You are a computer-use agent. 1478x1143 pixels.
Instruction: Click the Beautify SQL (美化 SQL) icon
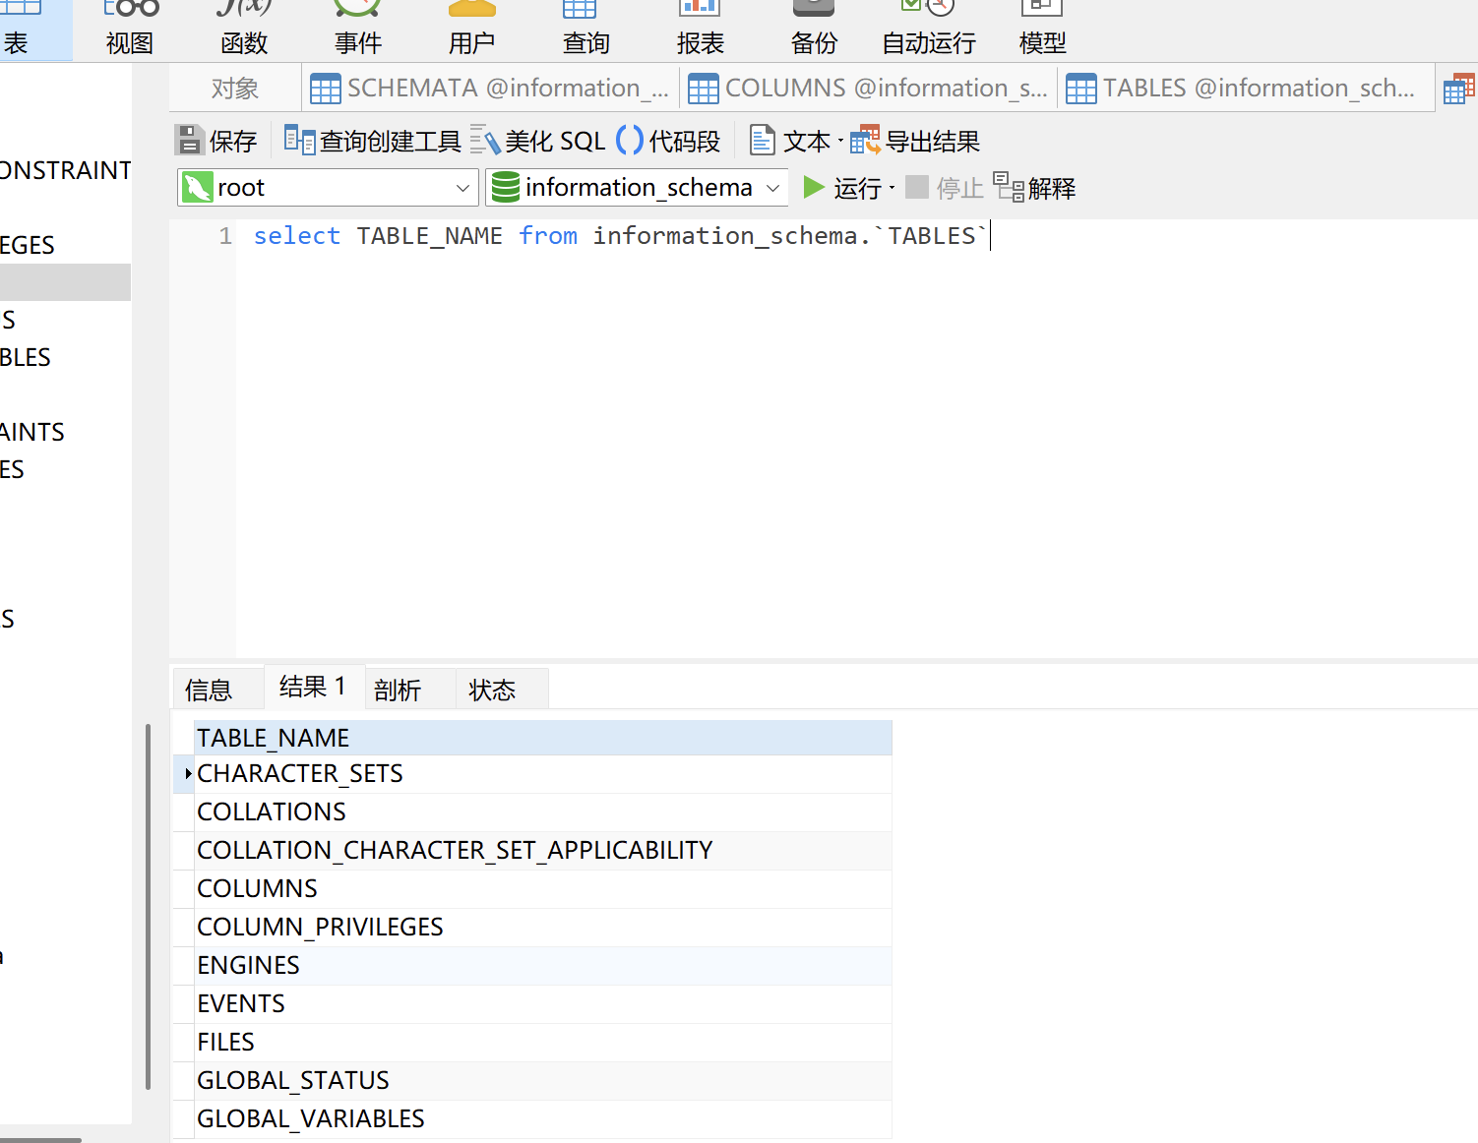(485, 141)
